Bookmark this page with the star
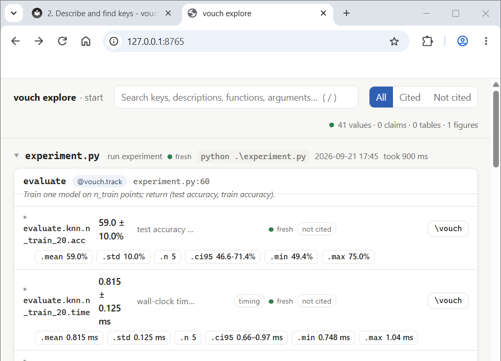This screenshot has height=361, width=501. pyautogui.click(x=394, y=42)
